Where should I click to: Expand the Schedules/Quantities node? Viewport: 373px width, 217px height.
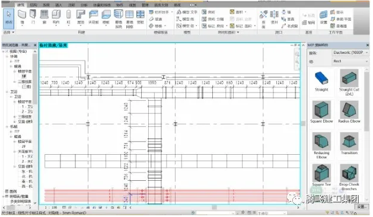(x=4, y=196)
